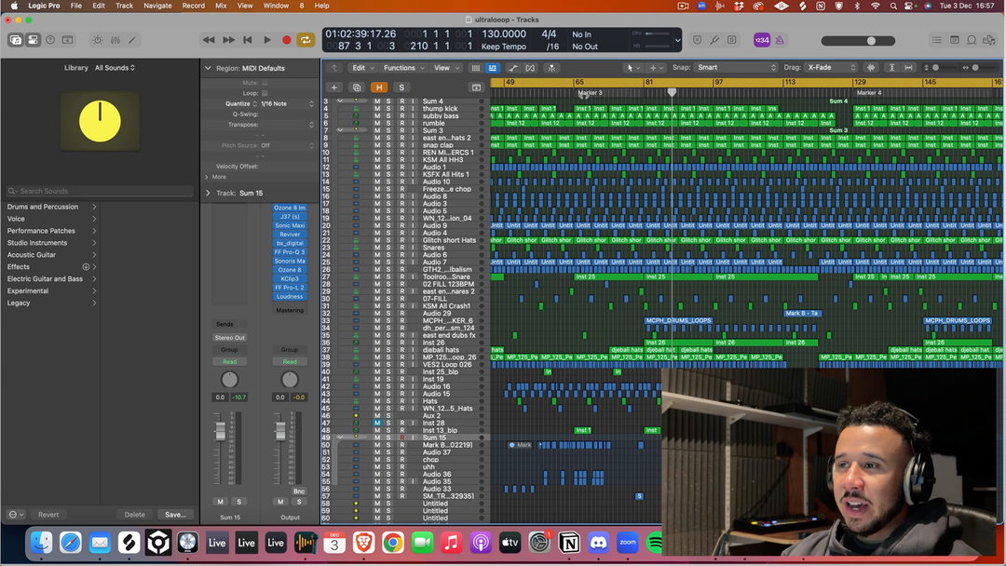The width and height of the screenshot is (1006, 566).
Task: Toggle the orange Hide tracks H button
Action: coord(378,88)
